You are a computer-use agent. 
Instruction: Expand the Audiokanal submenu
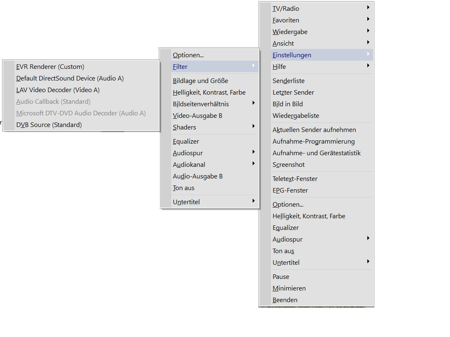click(x=189, y=165)
